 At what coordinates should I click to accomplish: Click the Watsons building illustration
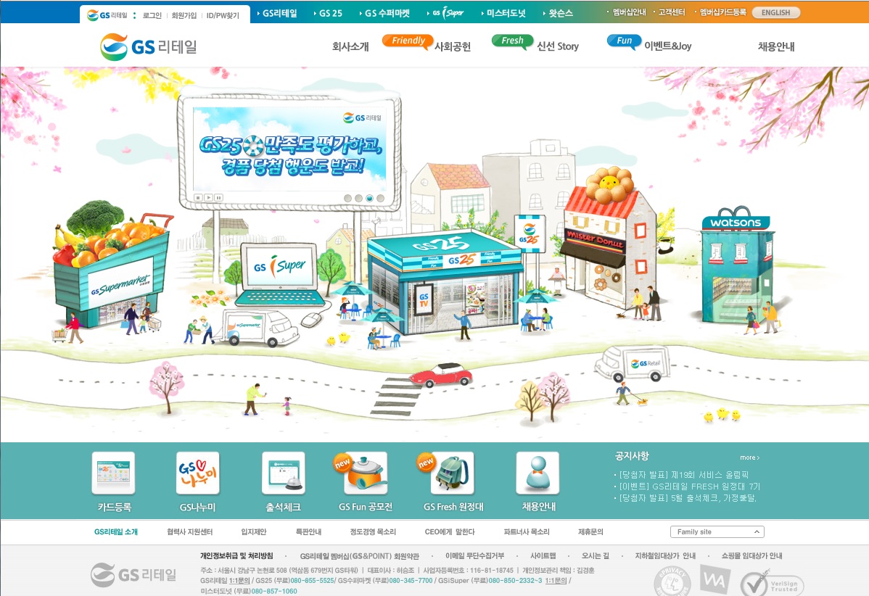point(736,266)
